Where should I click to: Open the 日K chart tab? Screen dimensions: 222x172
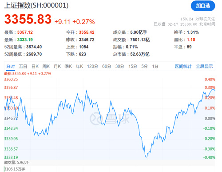click(x=35, y=66)
